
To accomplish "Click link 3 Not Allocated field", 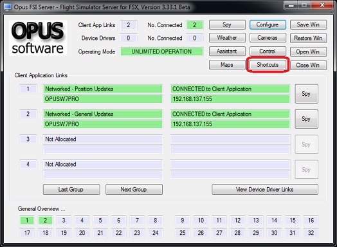I will pyautogui.click(x=103, y=139).
